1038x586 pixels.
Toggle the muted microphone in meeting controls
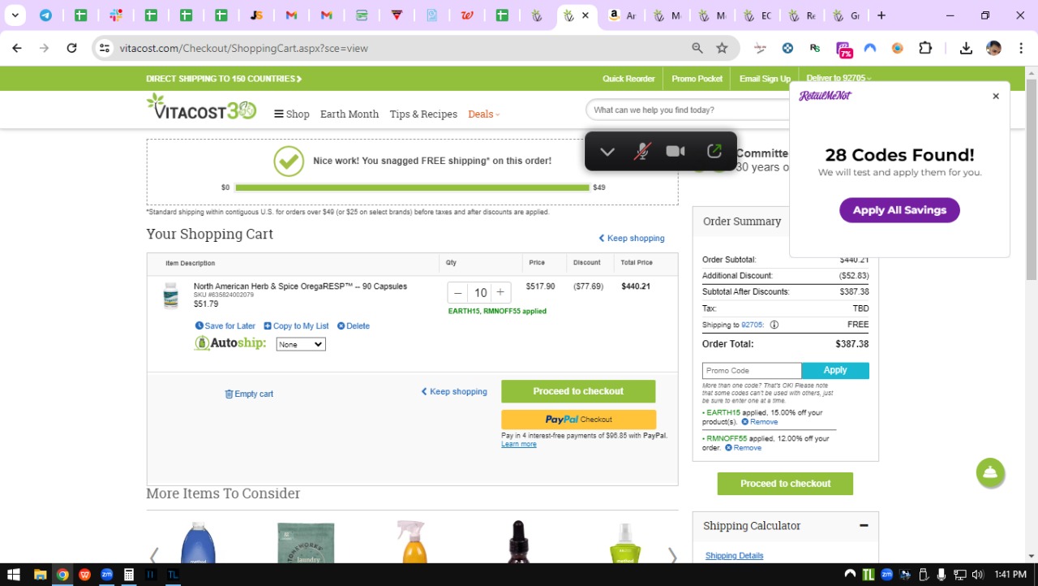coord(641,152)
